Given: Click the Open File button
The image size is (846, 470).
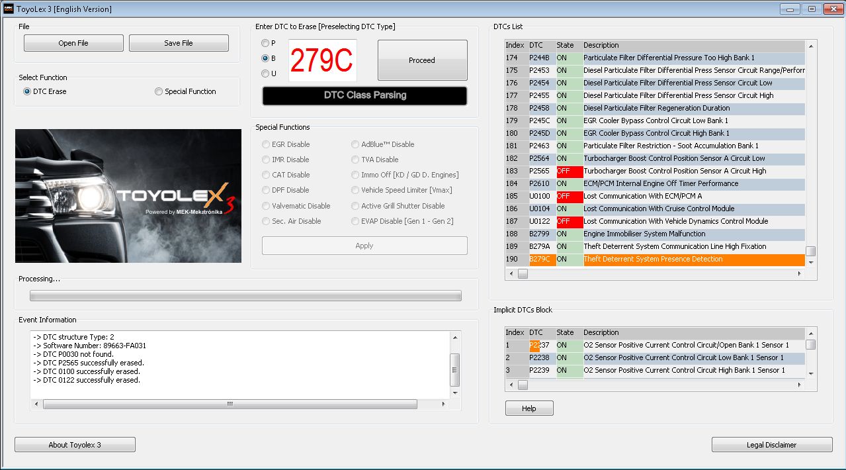Looking at the screenshot, I should (x=73, y=43).
